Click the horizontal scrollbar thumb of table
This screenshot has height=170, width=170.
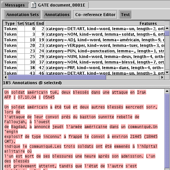[57, 77]
